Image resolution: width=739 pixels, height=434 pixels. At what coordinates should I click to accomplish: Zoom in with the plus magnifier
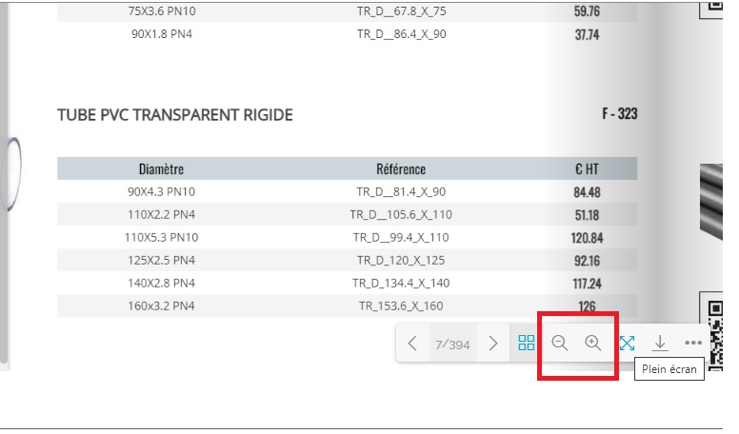593,344
